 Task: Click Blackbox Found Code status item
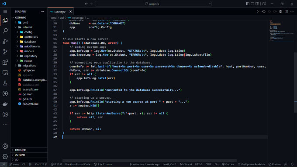tap(78, 164)
